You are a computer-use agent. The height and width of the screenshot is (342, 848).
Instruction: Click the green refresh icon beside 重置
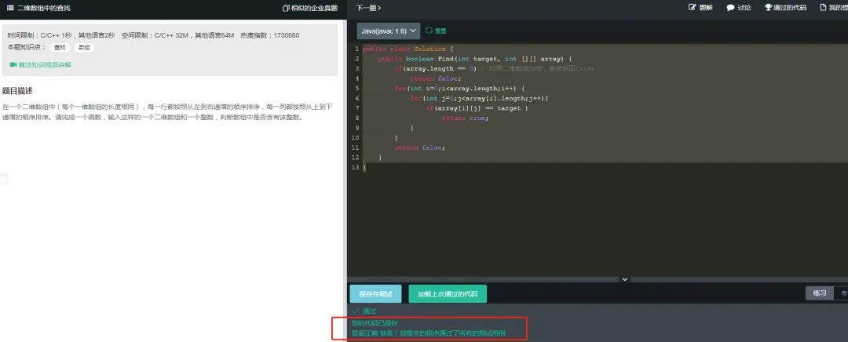click(x=429, y=31)
